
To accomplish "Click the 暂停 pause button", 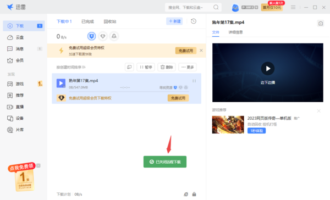I will (x=146, y=67).
